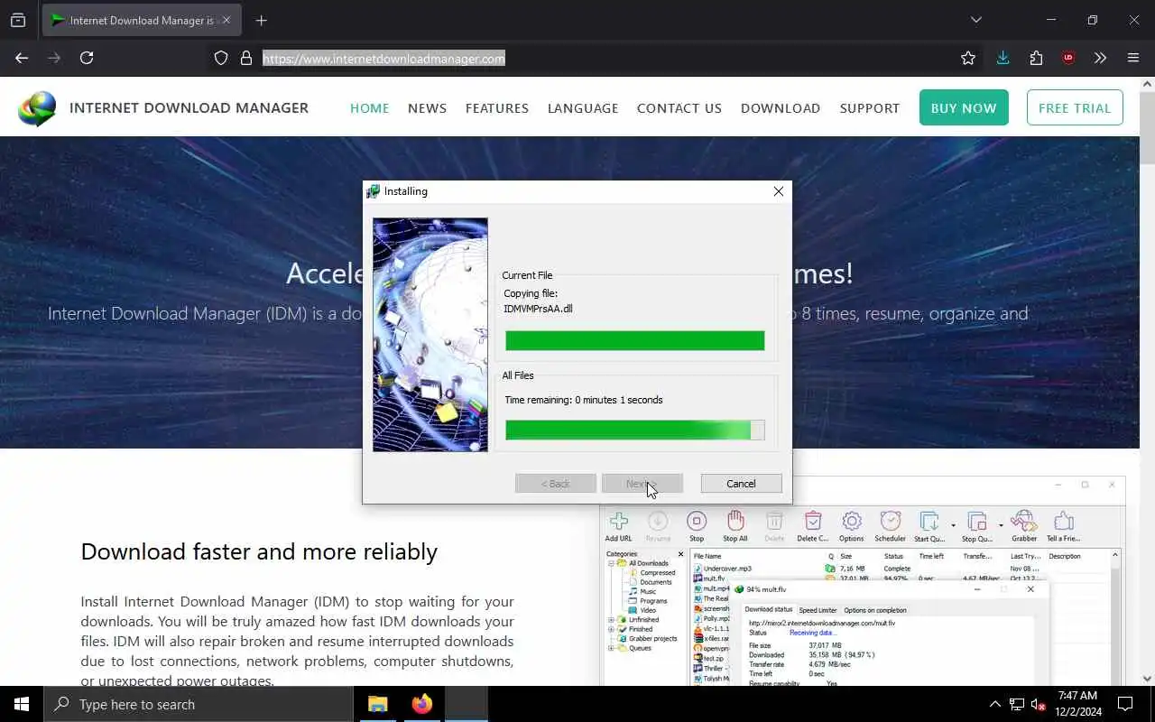Click the 'Copying file:' label
This screenshot has height=722, width=1155.
pos(531,293)
